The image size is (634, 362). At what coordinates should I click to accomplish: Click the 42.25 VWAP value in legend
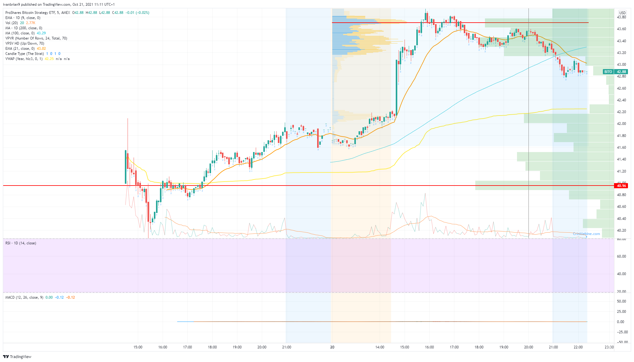point(49,59)
